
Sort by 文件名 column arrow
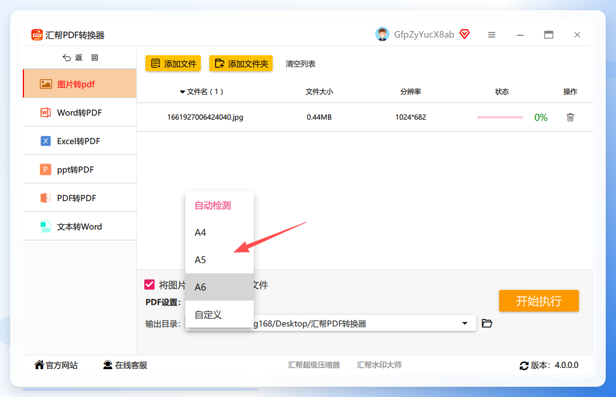pyautogui.click(x=183, y=92)
